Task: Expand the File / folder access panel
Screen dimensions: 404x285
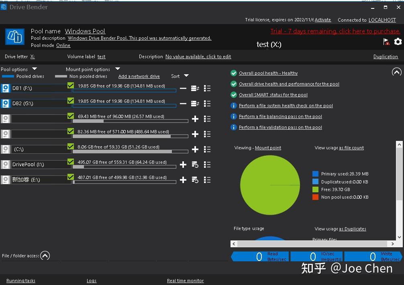Action: coord(45,256)
